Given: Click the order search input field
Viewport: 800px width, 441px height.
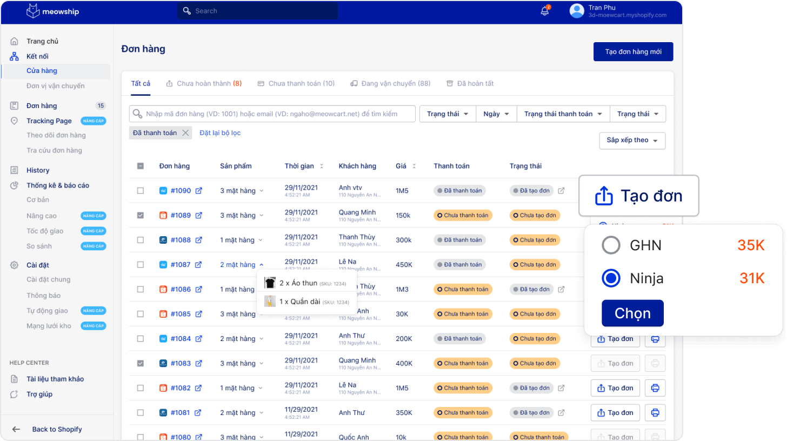Looking at the screenshot, I should point(276,114).
